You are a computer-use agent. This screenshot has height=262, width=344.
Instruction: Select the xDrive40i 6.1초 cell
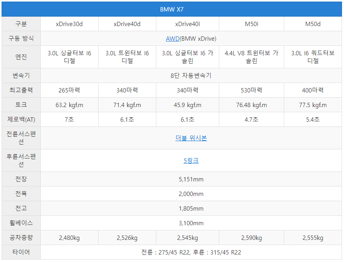click(187, 119)
